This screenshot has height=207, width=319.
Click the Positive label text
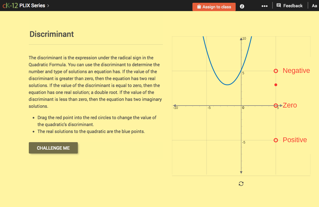tap(295, 140)
